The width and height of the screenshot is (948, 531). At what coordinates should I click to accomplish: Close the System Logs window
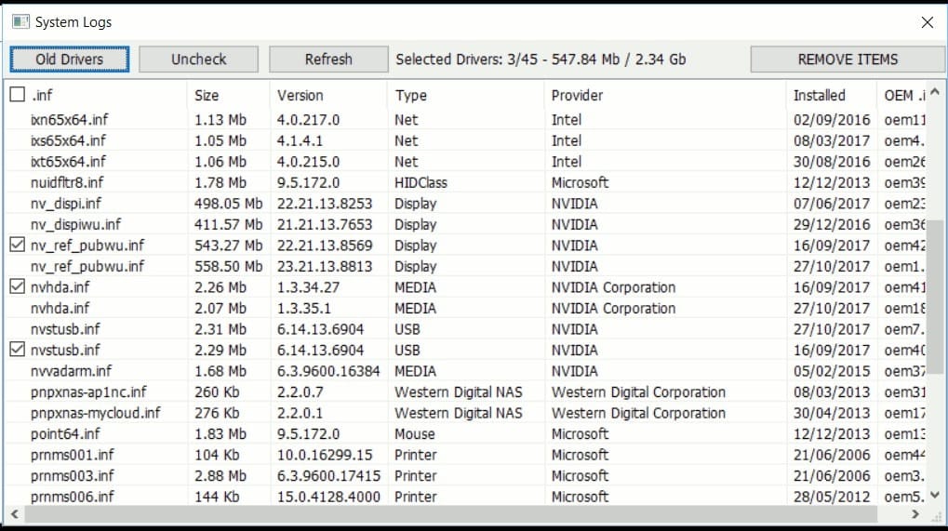927,22
